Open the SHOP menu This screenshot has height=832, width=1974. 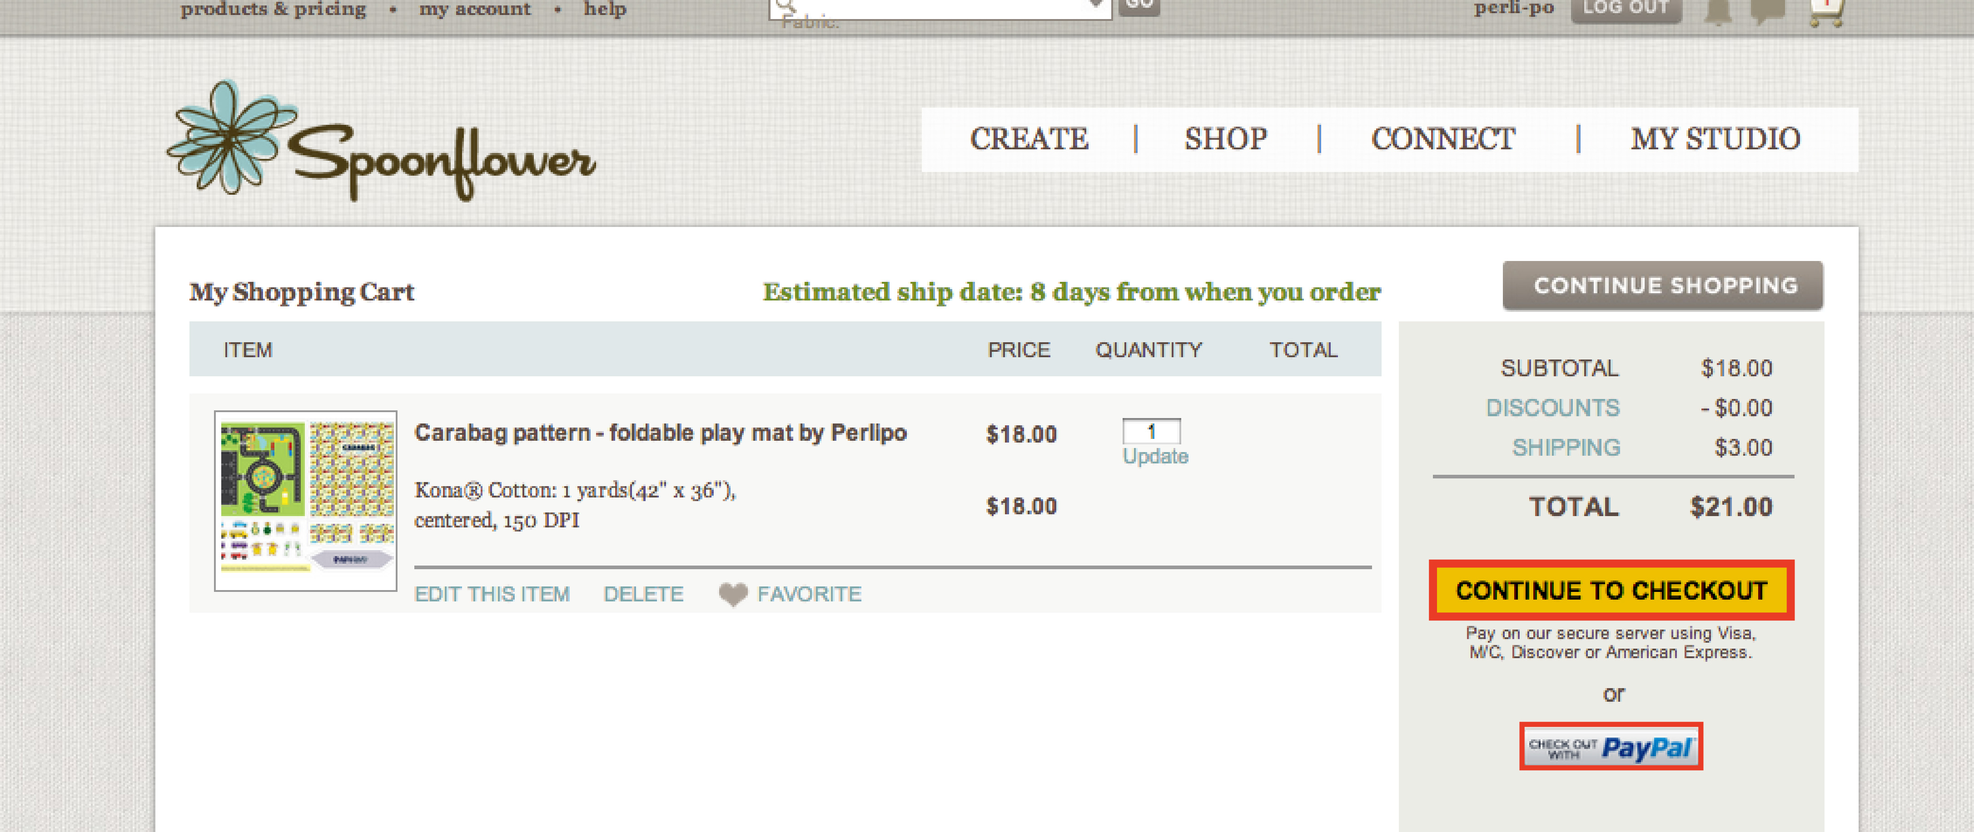[x=1225, y=139]
